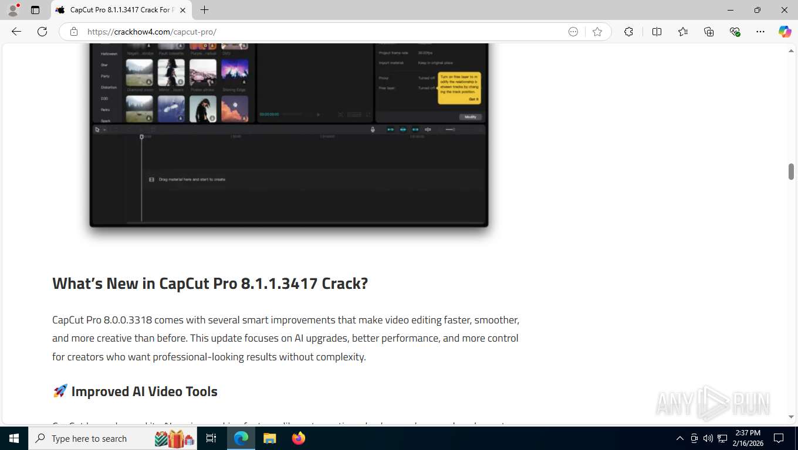The height and width of the screenshot is (450, 798).
Task: Open the feedback smiley icon in address bar
Action: [573, 32]
